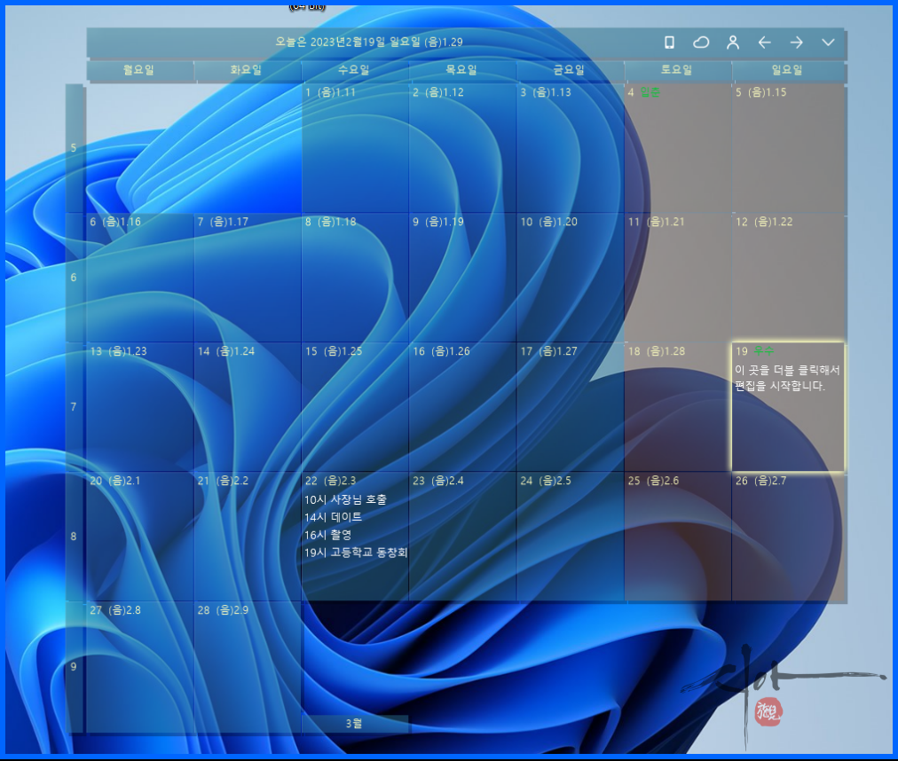Screen dimensions: 898x761
Task: Select week number 6 row label
Action: (x=74, y=278)
